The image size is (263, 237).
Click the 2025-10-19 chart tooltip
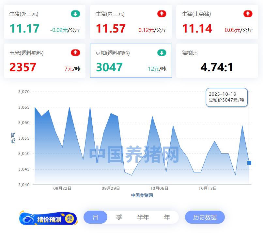point(226,97)
